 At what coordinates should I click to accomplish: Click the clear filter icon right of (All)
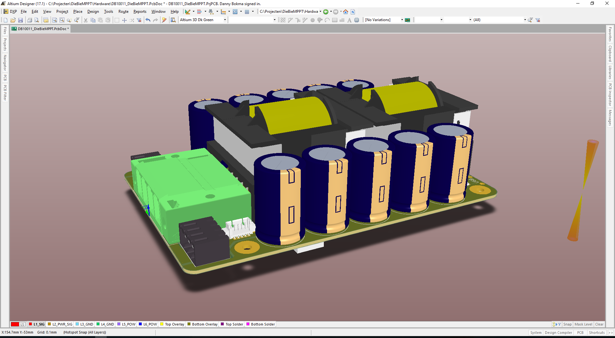tap(538, 20)
